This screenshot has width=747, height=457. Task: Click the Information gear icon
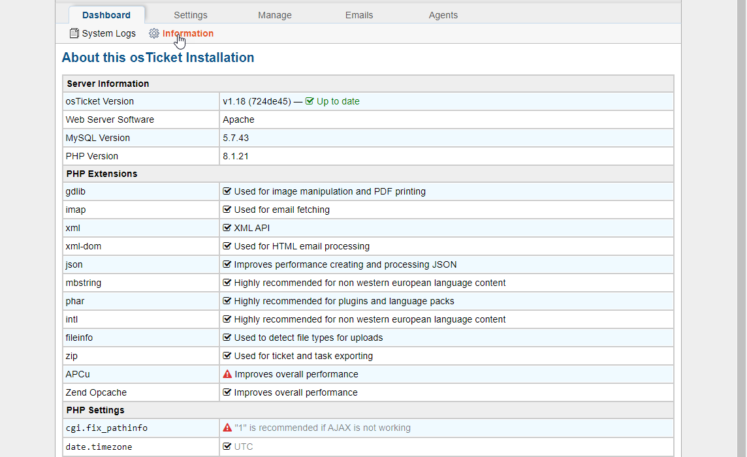coord(154,33)
